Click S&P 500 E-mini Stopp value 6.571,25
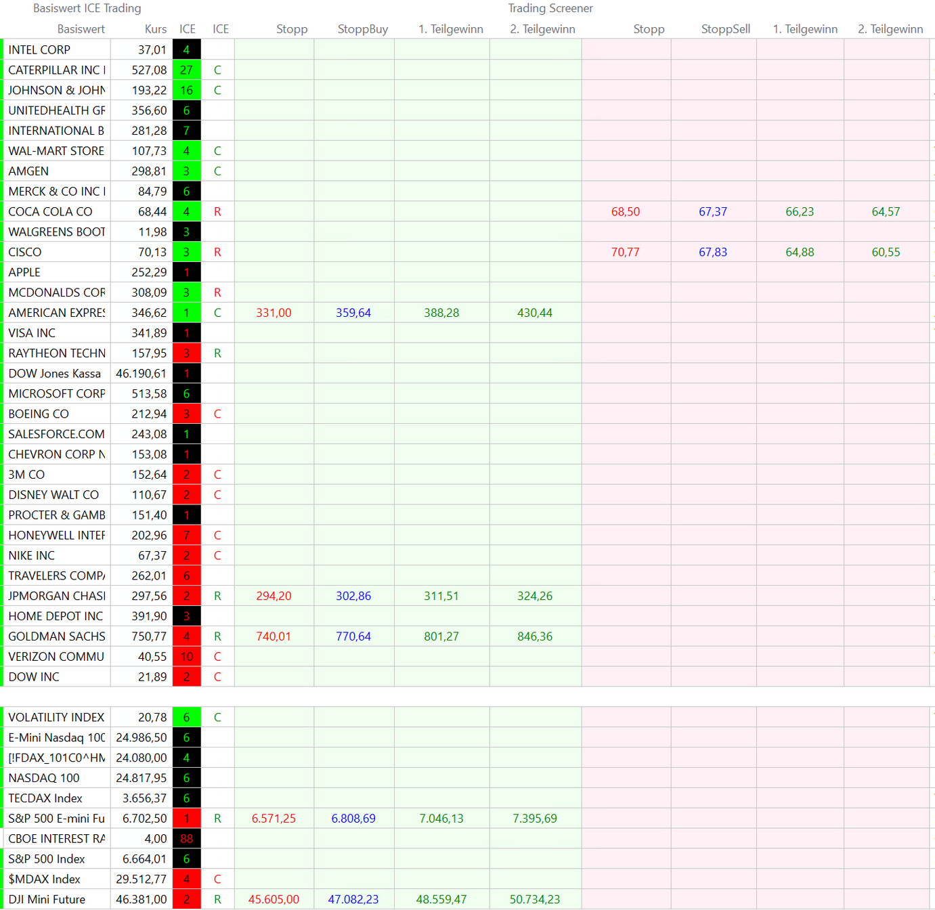This screenshot has height=910, width=935. point(274,818)
